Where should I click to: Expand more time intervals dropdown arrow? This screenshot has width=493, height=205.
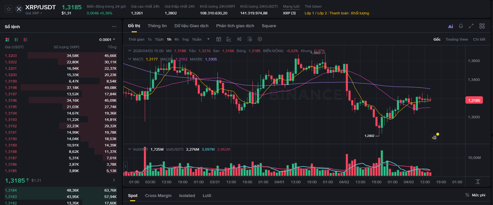(208, 39)
